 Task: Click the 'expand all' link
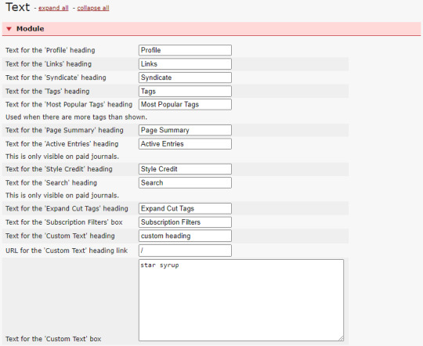(53, 8)
